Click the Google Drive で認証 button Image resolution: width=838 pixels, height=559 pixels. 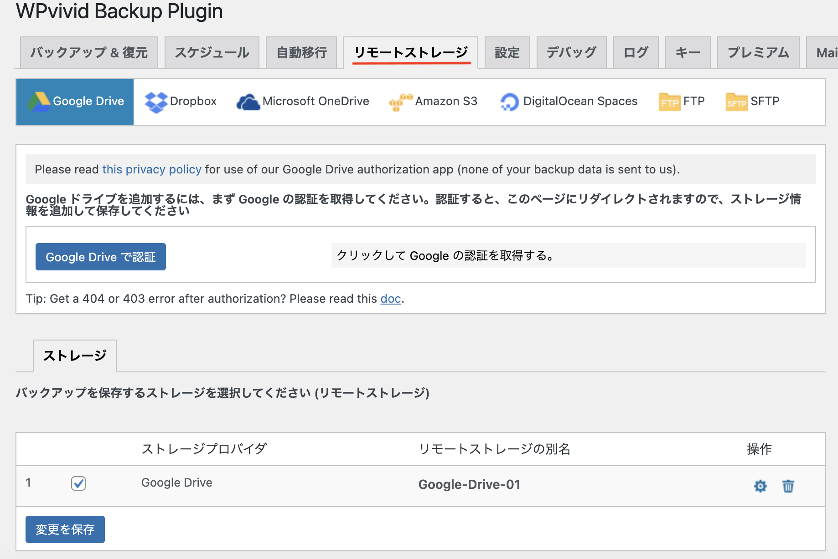101,257
